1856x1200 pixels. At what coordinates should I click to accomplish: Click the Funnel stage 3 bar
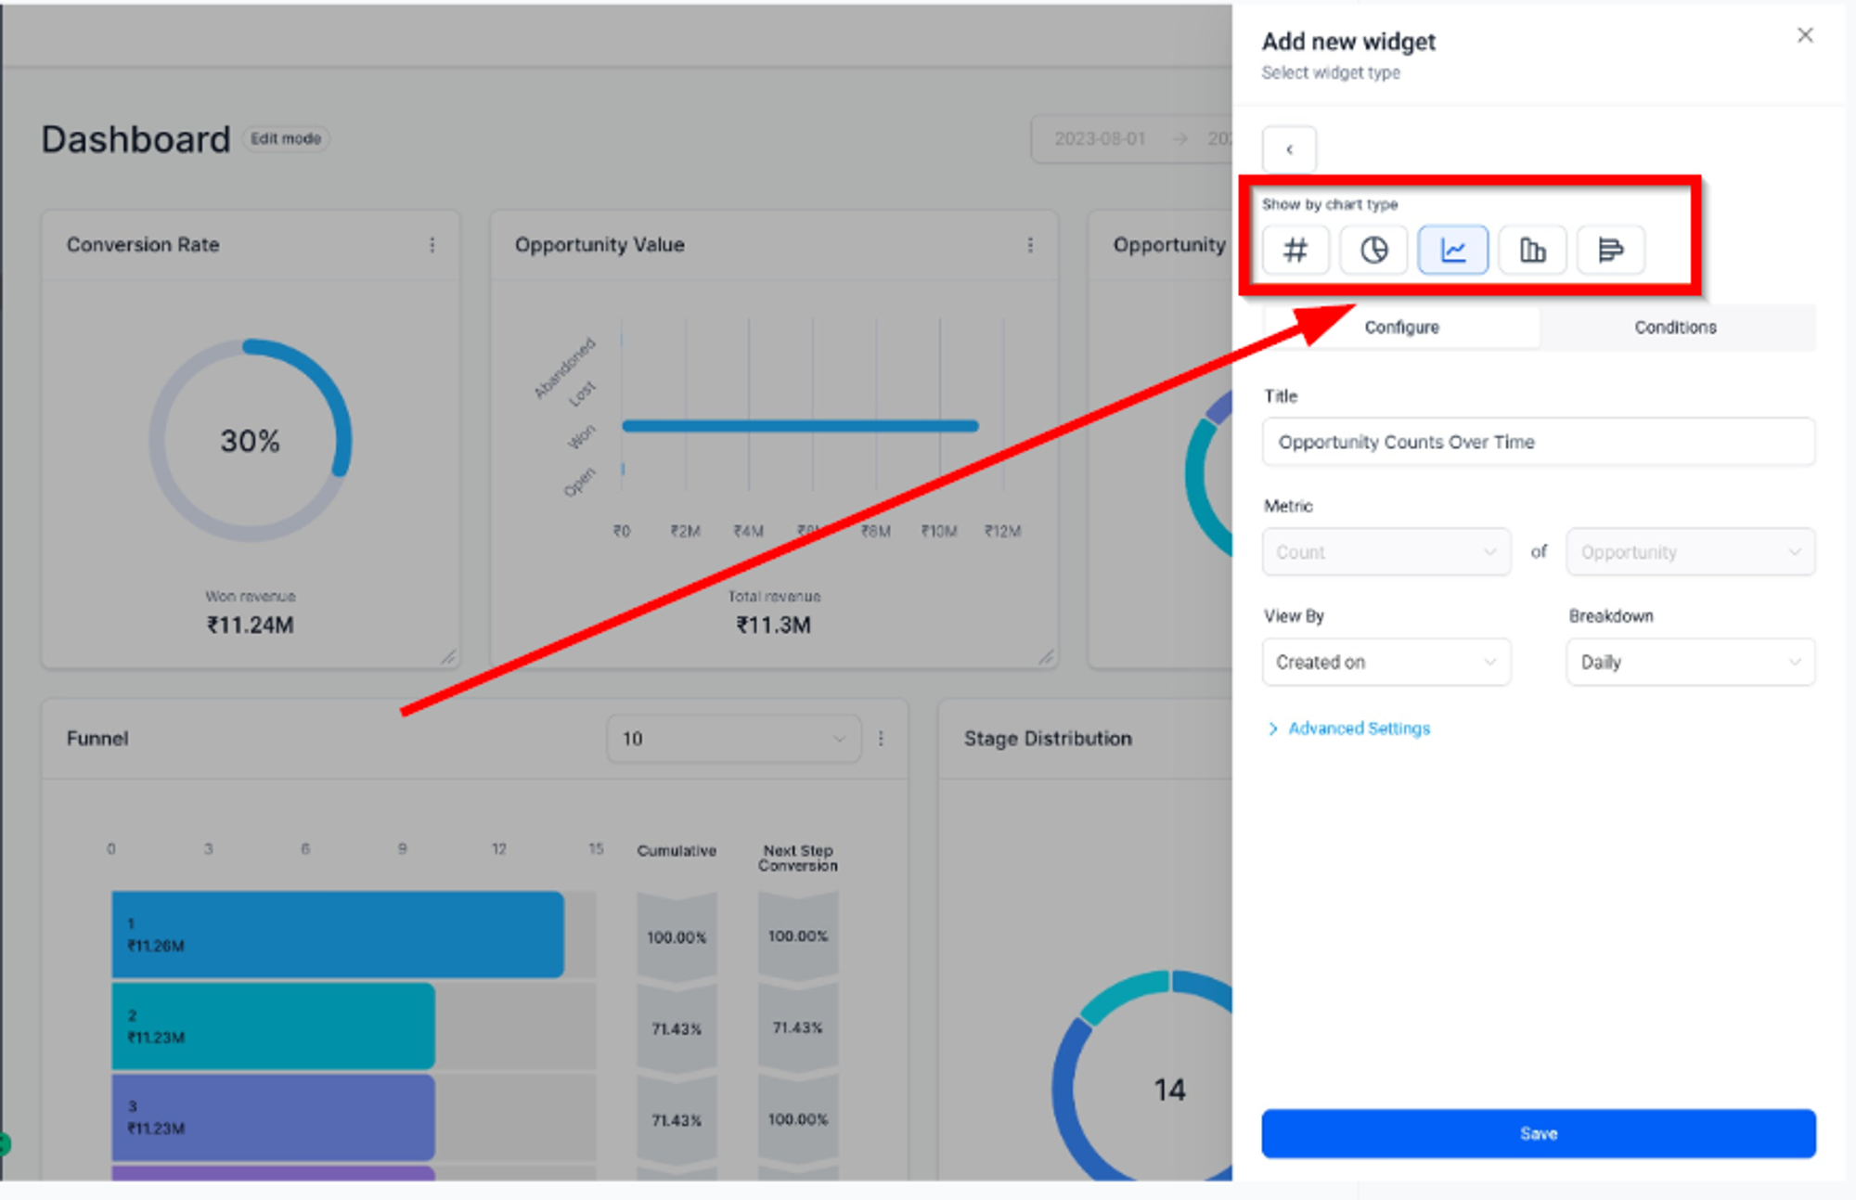click(273, 1117)
